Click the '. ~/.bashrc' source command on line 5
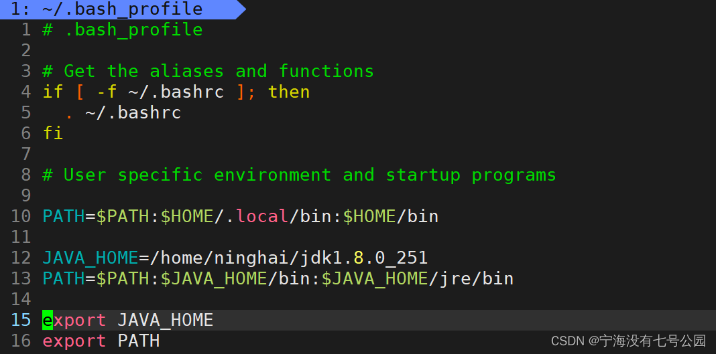Screen dimensions: 716x354 123,112
